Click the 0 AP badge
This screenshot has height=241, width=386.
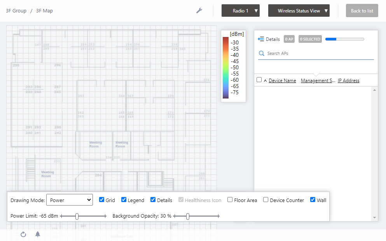289,39
